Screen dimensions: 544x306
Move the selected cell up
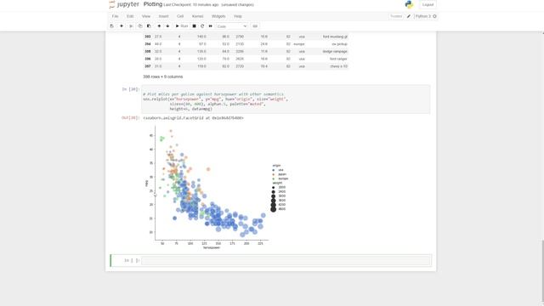coord(159,26)
